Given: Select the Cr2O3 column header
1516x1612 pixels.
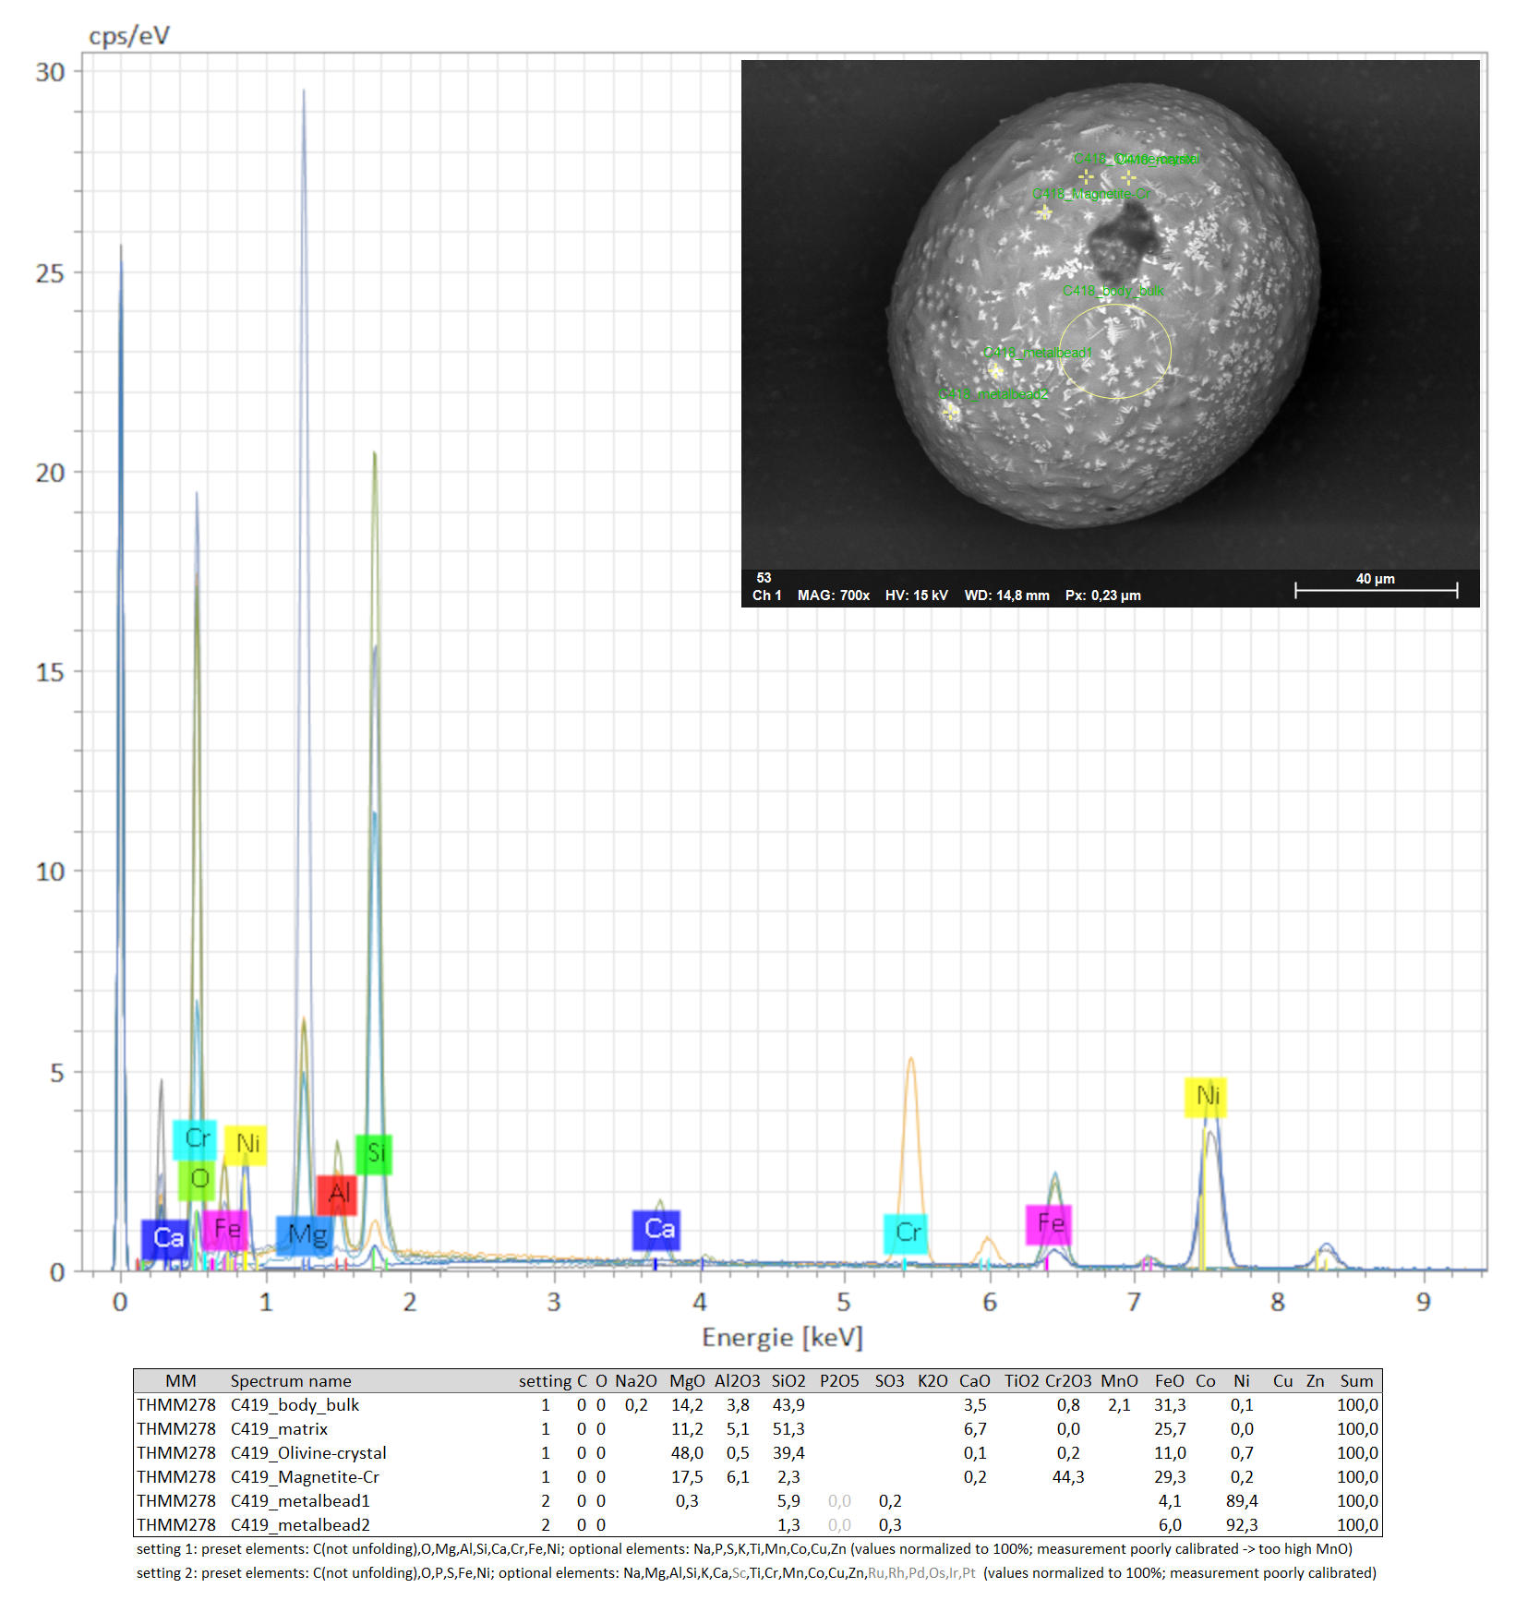Looking at the screenshot, I should click(1067, 1381).
